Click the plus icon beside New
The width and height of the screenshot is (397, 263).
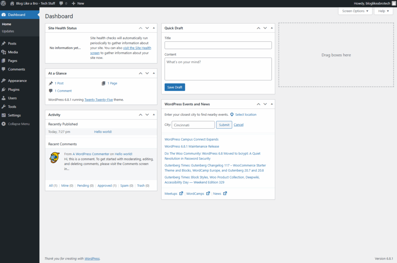point(73,3)
